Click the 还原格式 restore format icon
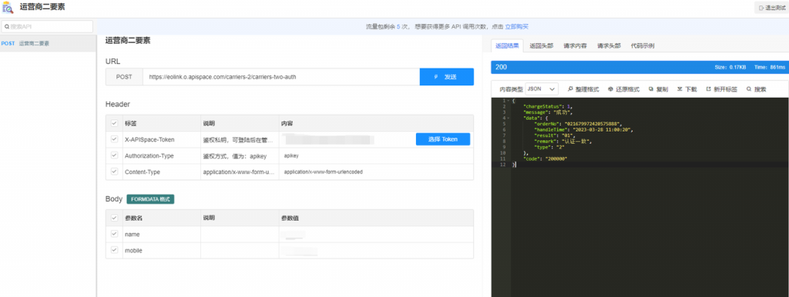The width and height of the screenshot is (789, 297). point(610,89)
